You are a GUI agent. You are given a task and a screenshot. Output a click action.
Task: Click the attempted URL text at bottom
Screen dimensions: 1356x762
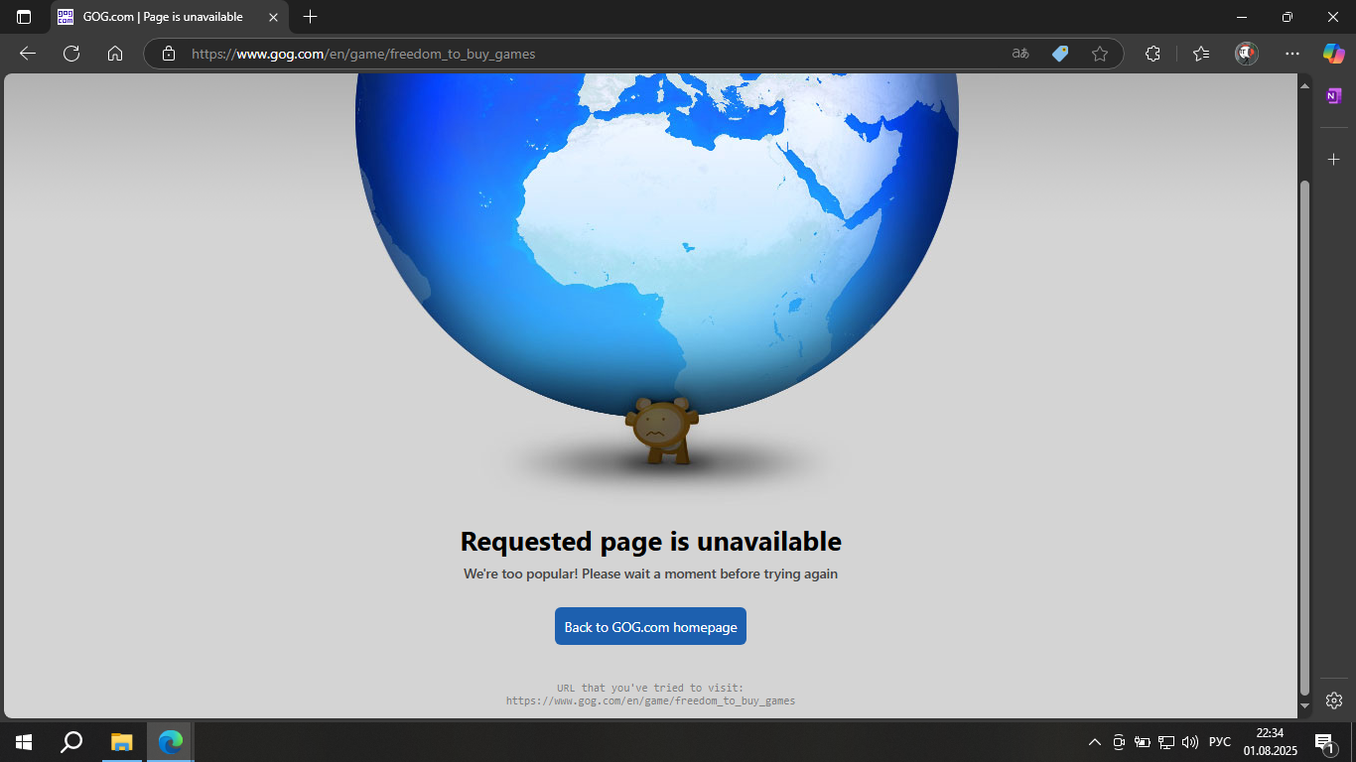tap(650, 700)
